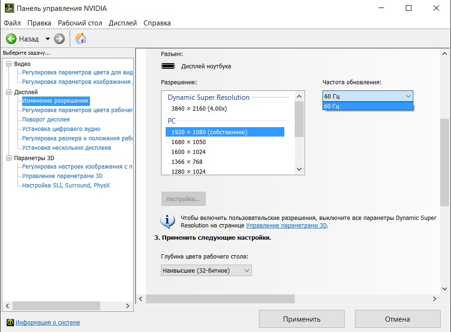This screenshot has width=451, height=332.
Task: Open the Рабочий стол menu
Action: (x=80, y=23)
